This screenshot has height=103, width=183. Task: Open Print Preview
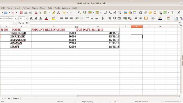tap(30, 13)
